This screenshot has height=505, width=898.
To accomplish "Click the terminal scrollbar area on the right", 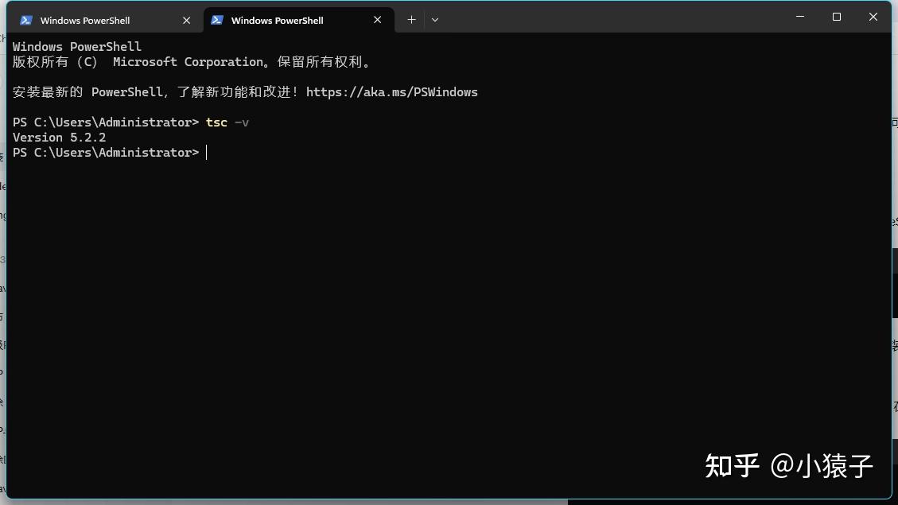I will tap(885, 239).
